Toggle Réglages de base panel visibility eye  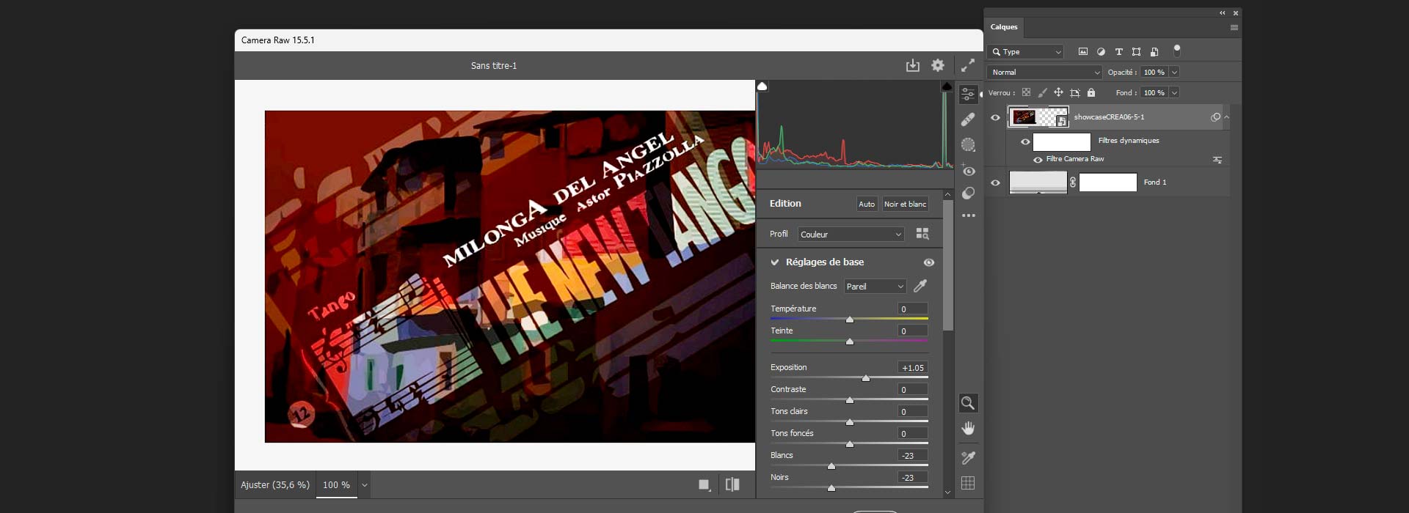pos(929,262)
